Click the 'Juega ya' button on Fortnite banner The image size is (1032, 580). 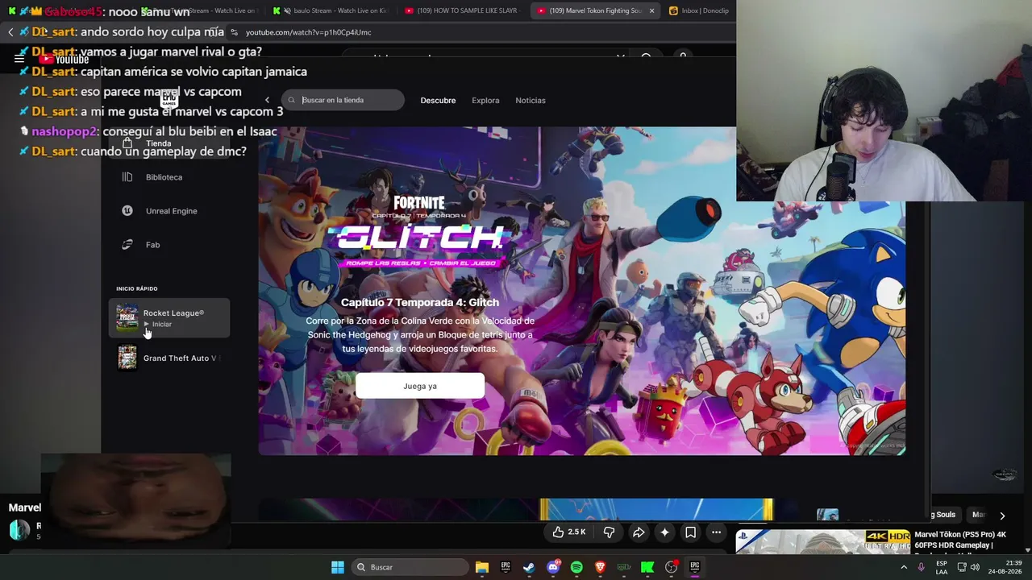point(420,386)
